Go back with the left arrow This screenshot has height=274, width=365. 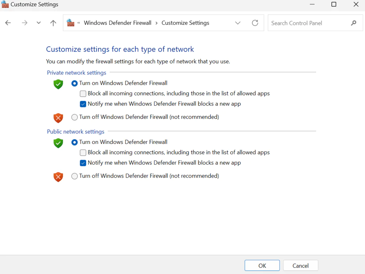[x=8, y=23]
